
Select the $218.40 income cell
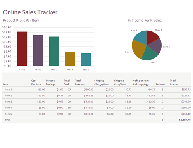point(186,114)
